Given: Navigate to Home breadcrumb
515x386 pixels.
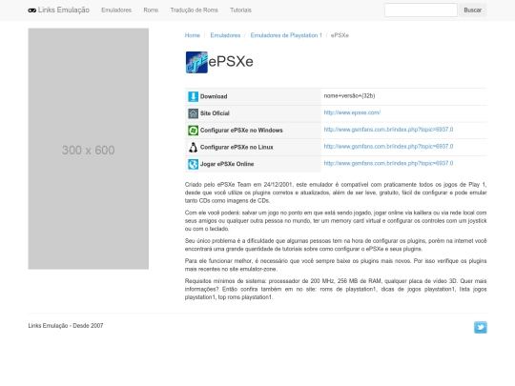Looking at the screenshot, I should [193, 35].
